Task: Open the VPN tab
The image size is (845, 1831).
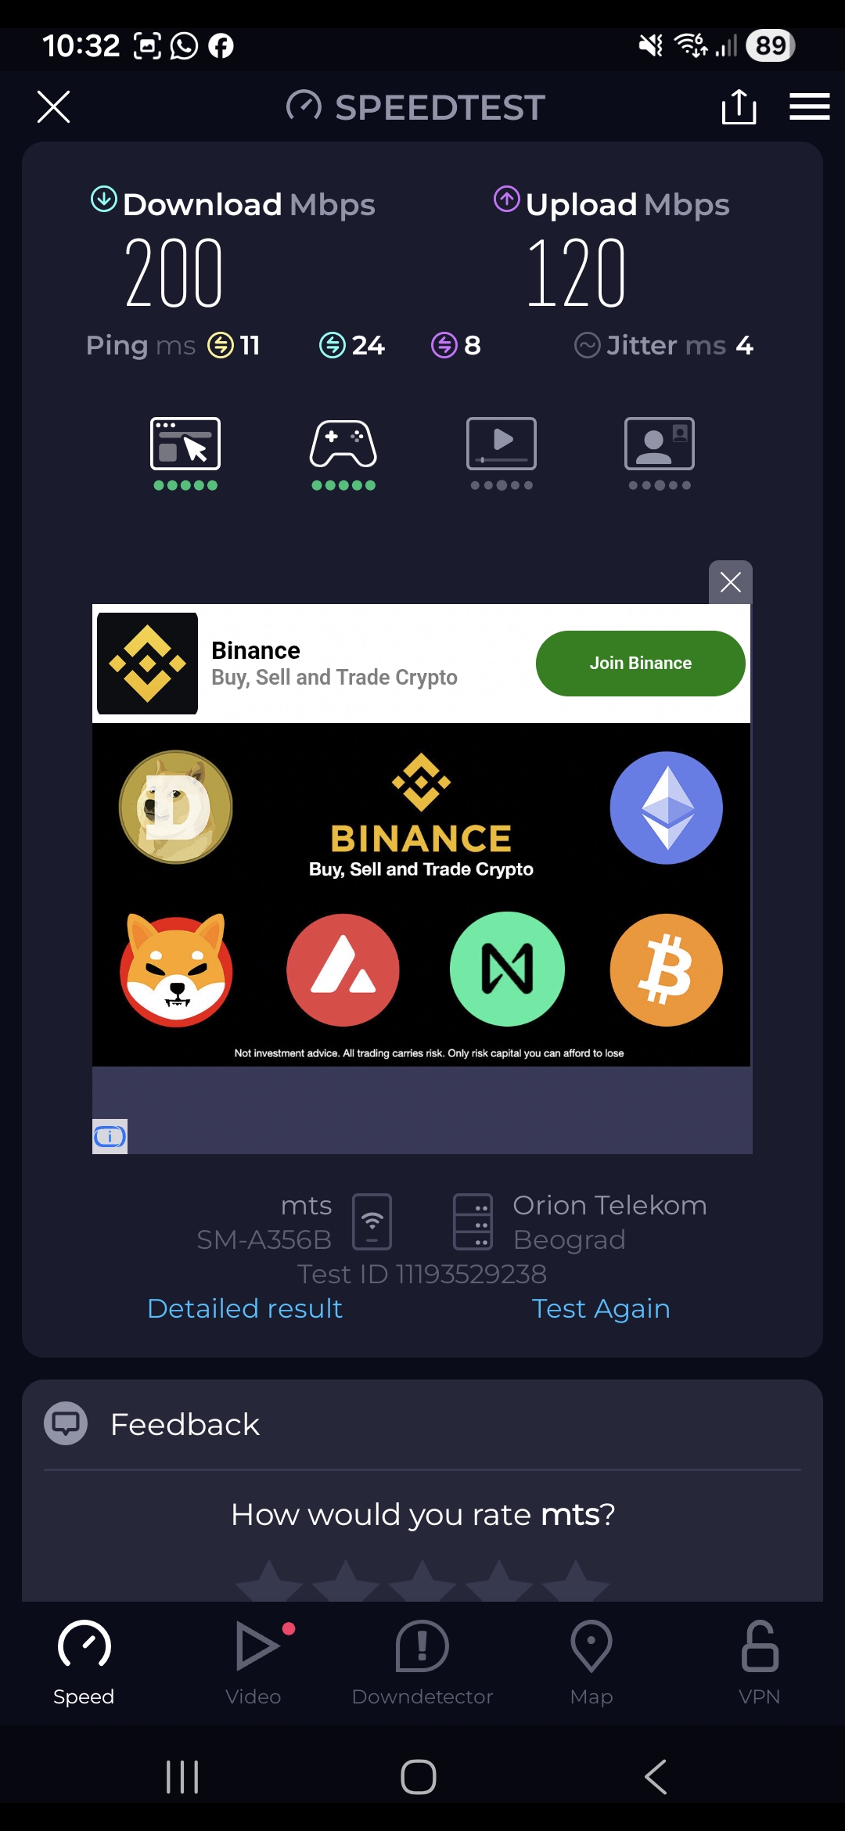Action: click(760, 1663)
